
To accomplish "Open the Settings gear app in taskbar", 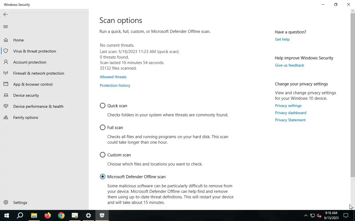I will click(88, 215).
